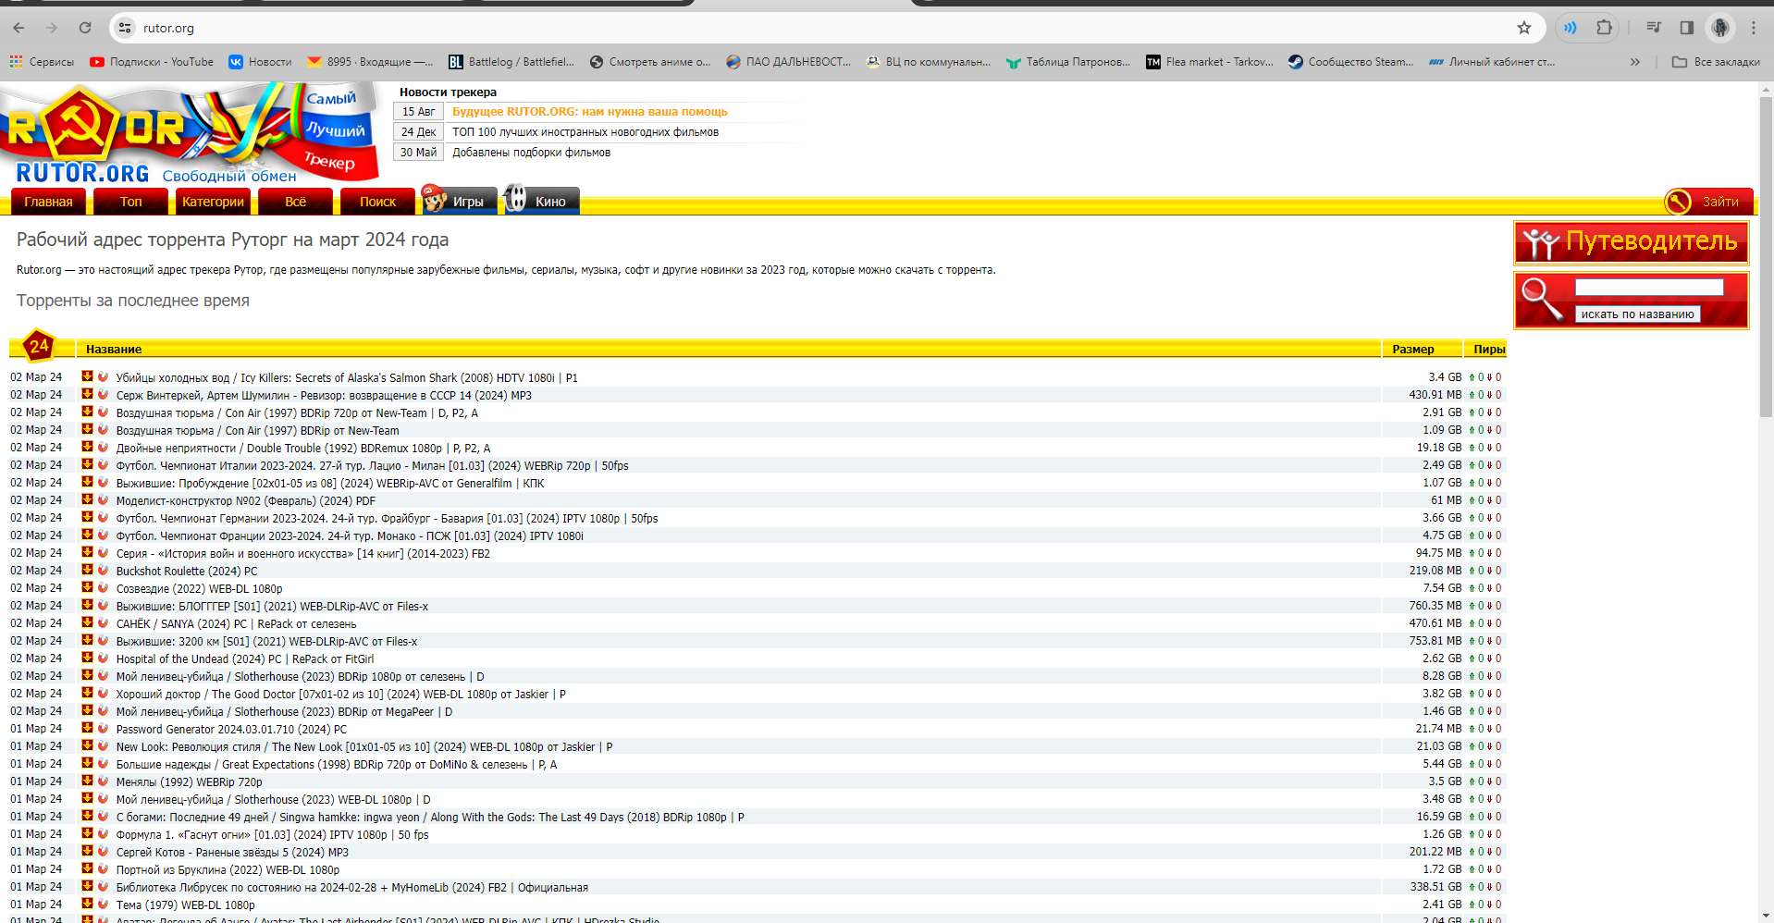The height and width of the screenshot is (923, 1774).
Task: Open the "Сервисы" apps grid icon
Action: tap(42, 62)
